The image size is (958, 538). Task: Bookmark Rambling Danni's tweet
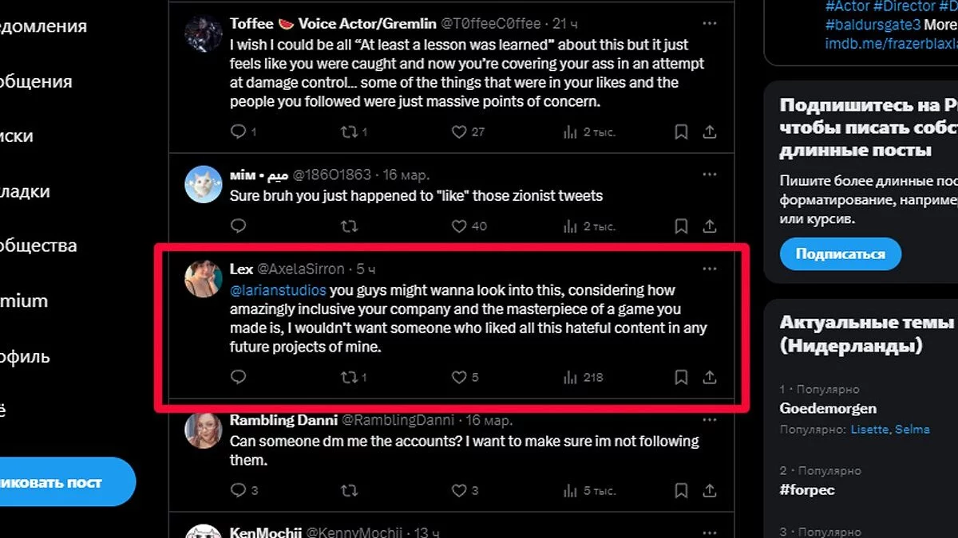681,489
